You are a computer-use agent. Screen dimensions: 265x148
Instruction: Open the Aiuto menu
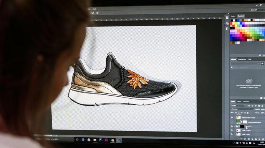pos(94,9)
